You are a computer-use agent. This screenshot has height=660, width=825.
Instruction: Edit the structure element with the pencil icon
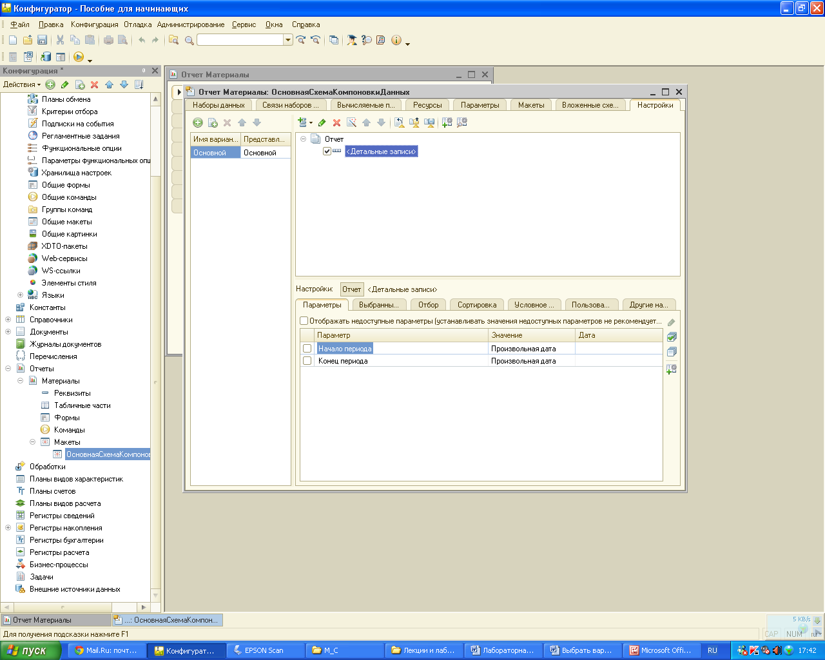pos(322,122)
